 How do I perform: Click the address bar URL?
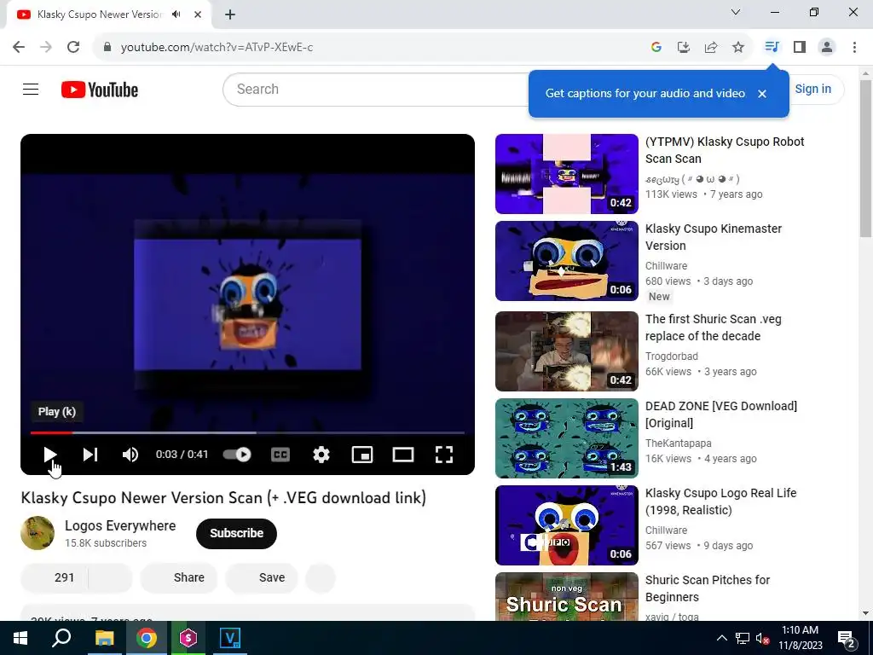[x=217, y=48]
